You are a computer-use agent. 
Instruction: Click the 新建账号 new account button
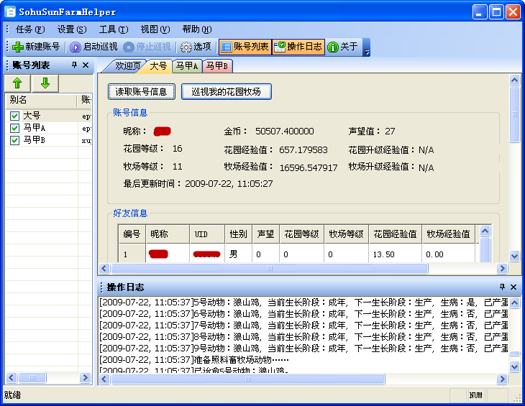[36, 47]
